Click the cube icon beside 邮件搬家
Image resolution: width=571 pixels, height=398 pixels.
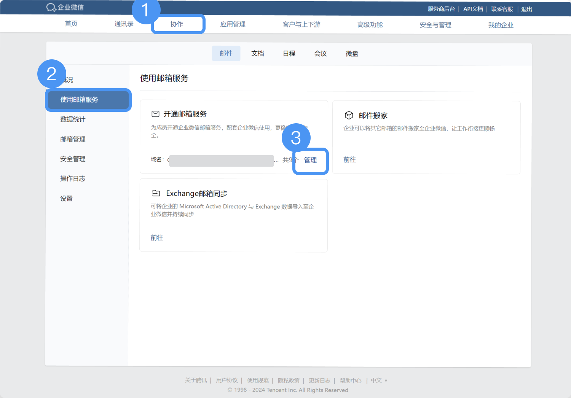(x=349, y=115)
